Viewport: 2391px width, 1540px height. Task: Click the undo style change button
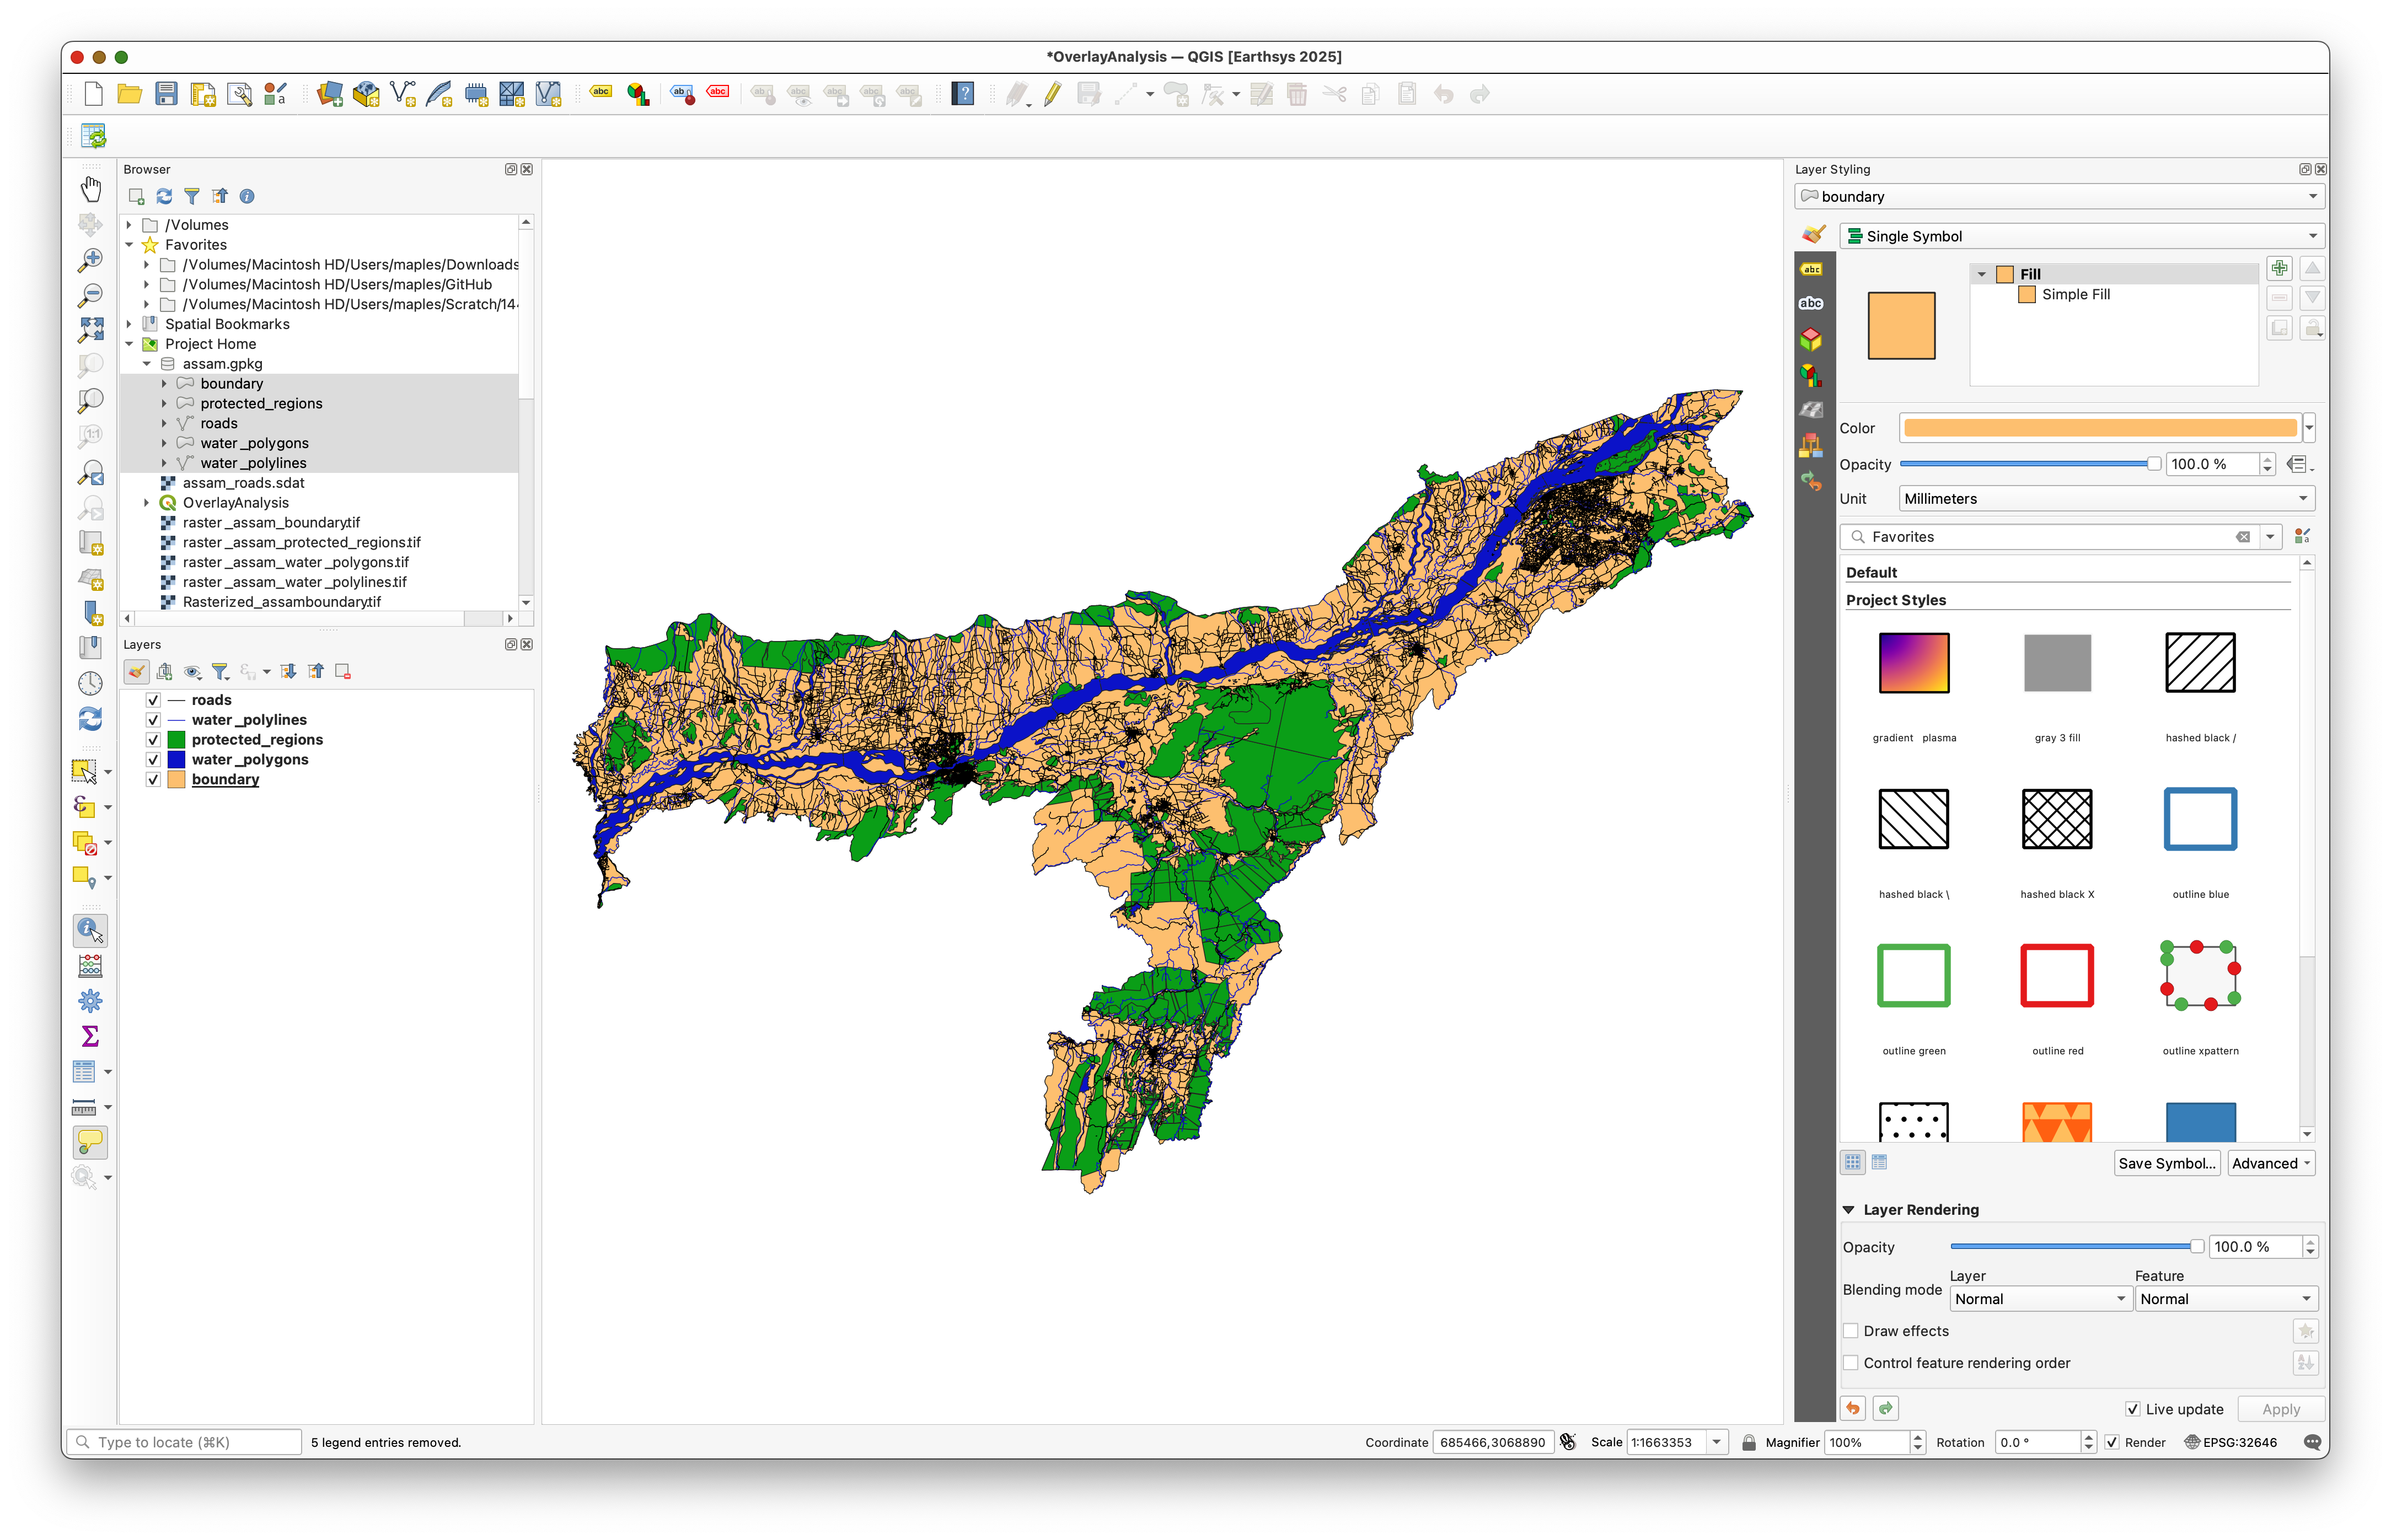1853,1409
